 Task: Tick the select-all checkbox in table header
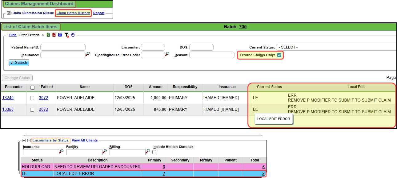pos(32,87)
